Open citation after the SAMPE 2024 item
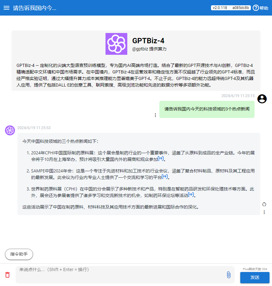 pos(165,176)
